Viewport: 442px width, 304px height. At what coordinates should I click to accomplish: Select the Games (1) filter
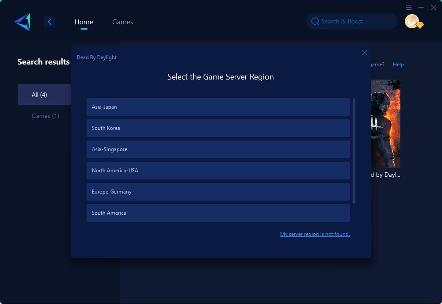point(45,116)
